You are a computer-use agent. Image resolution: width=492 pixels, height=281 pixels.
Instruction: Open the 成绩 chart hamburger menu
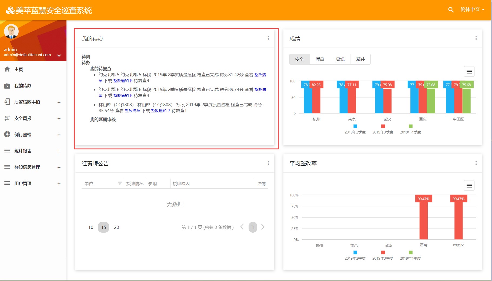469,72
